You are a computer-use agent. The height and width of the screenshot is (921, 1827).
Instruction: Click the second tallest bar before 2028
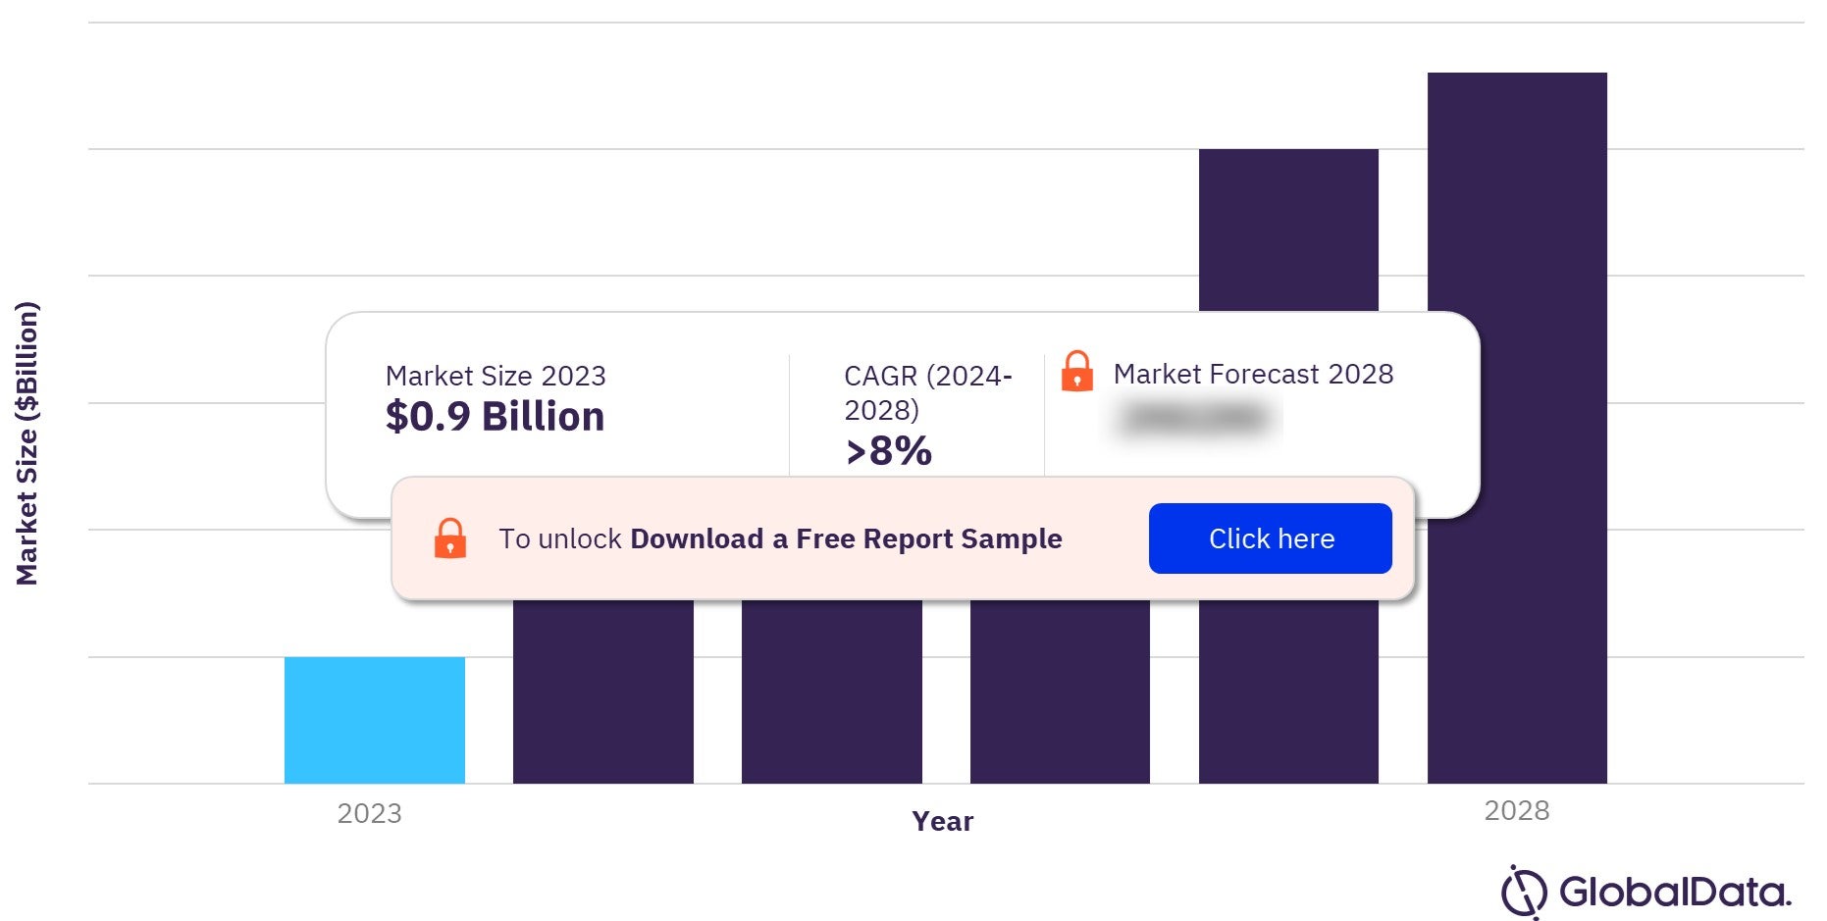pyautogui.click(x=1288, y=230)
